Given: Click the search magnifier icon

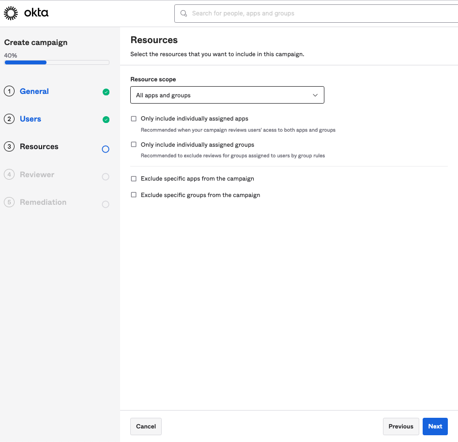Looking at the screenshot, I should [x=184, y=14].
